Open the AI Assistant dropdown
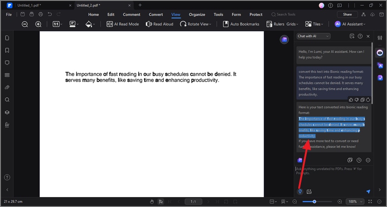Screen dimensions: 387x207 click(x=350, y=24)
